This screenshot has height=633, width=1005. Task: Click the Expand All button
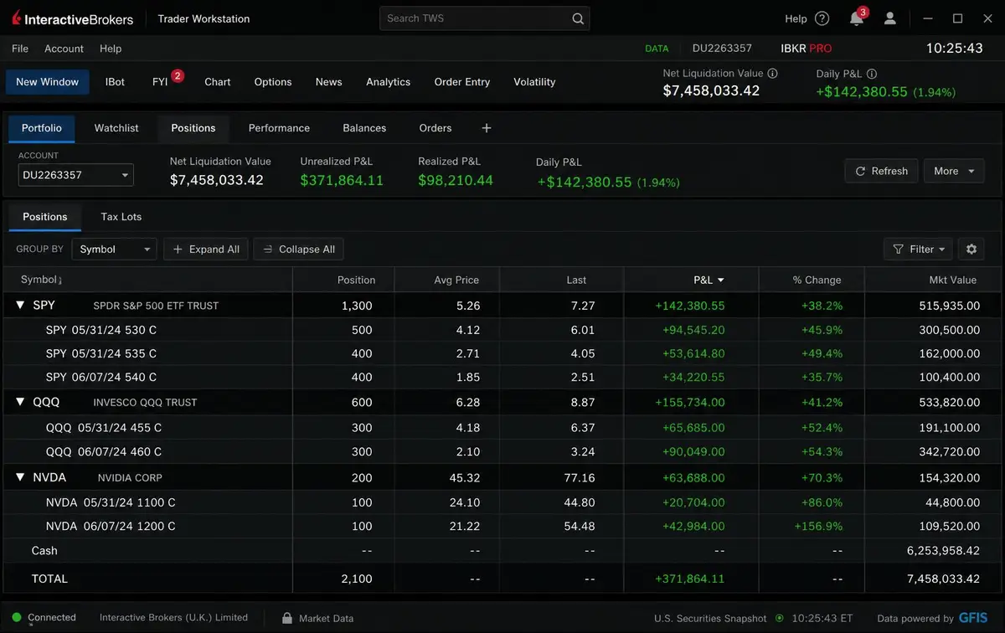click(205, 249)
